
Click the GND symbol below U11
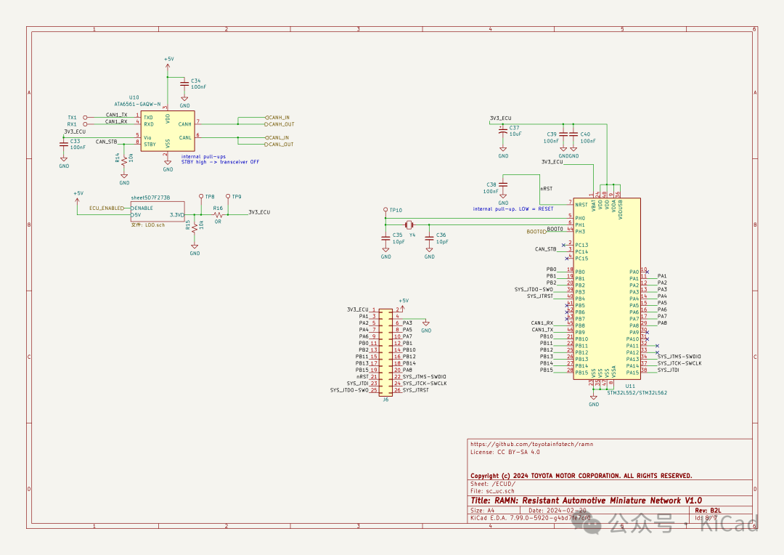(594, 400)
